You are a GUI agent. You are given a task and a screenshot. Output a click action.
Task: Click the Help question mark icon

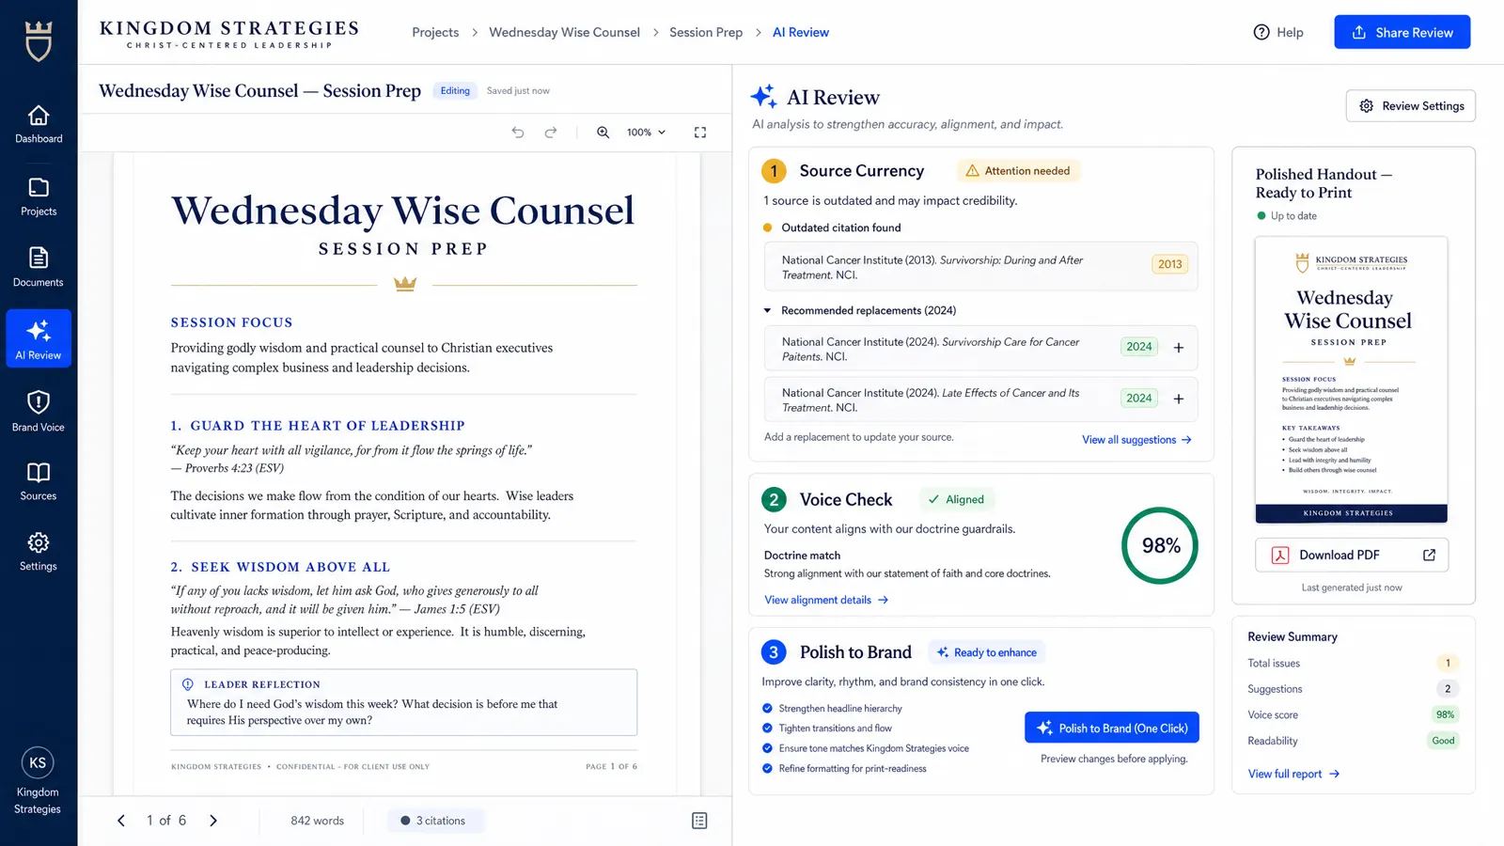pyautogui.click(x=1261, y=32)
